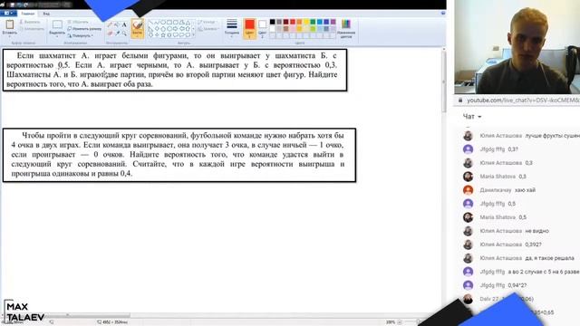Screen dimensions: 580x326
Task: Choose the Rectangle shape in shapes gallery
Action: [x=169, y=23]
